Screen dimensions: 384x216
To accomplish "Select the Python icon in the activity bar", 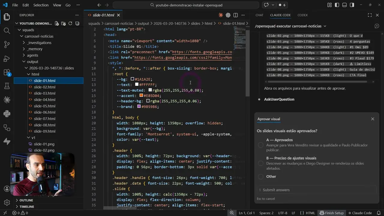I will pyautogui.click(x=7, y=113).
